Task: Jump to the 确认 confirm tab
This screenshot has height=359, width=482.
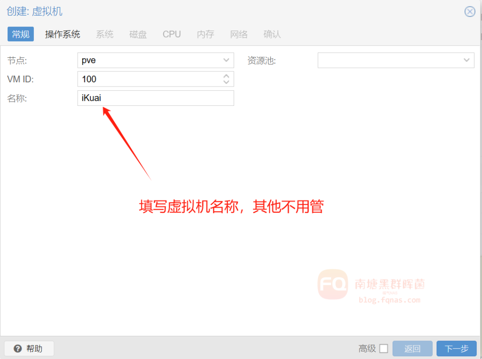Action: tap(272, 34)
